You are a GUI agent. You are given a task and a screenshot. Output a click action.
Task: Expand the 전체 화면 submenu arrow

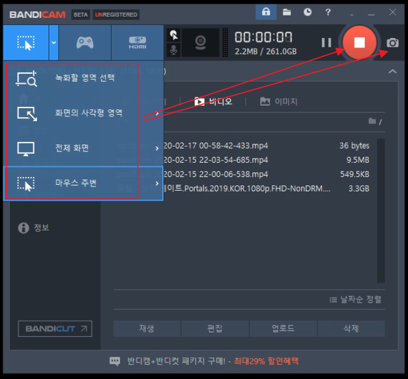[x=157, y=149]
